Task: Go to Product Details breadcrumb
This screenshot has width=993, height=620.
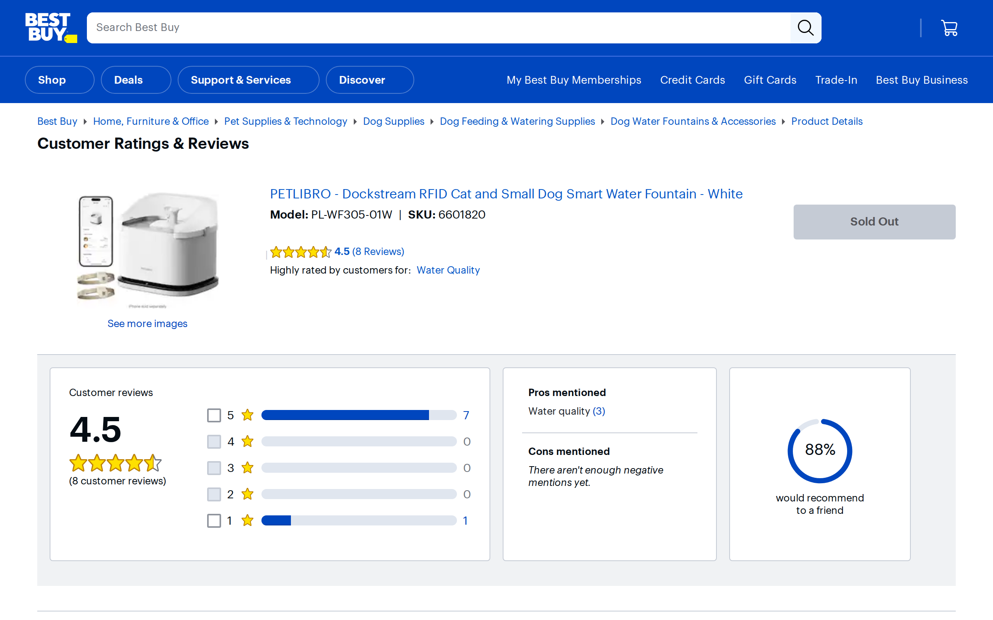Action: (827, 121)
